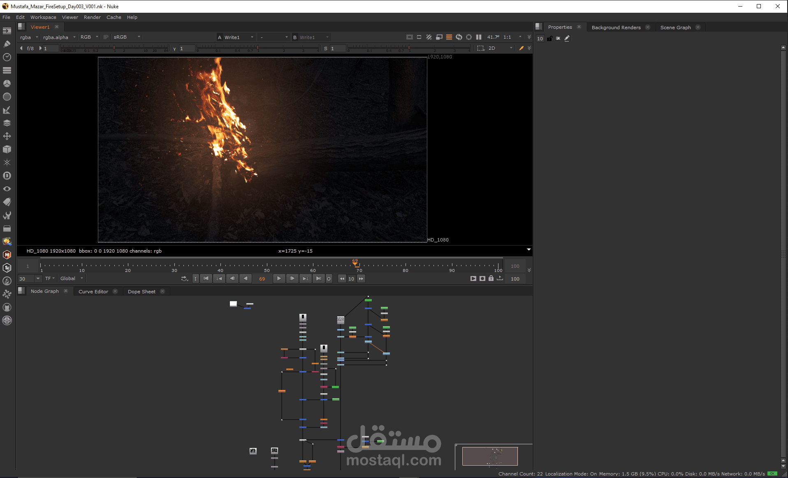Jump to the last frame

[x=318, y=278]
